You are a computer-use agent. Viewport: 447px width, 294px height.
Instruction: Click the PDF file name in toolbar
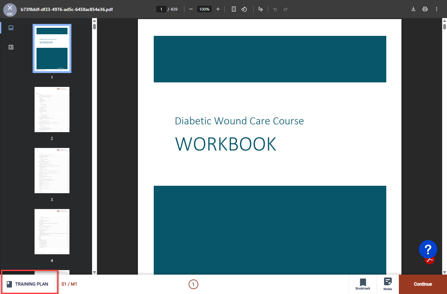[67, 9]
